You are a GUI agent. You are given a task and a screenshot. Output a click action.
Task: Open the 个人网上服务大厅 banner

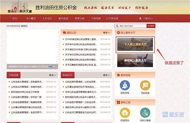(135, 44)
